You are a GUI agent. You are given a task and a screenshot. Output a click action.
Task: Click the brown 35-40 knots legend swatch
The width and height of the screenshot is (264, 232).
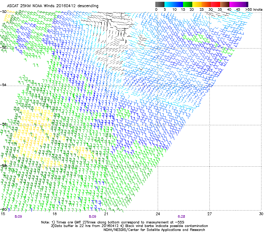click(225, 4)
